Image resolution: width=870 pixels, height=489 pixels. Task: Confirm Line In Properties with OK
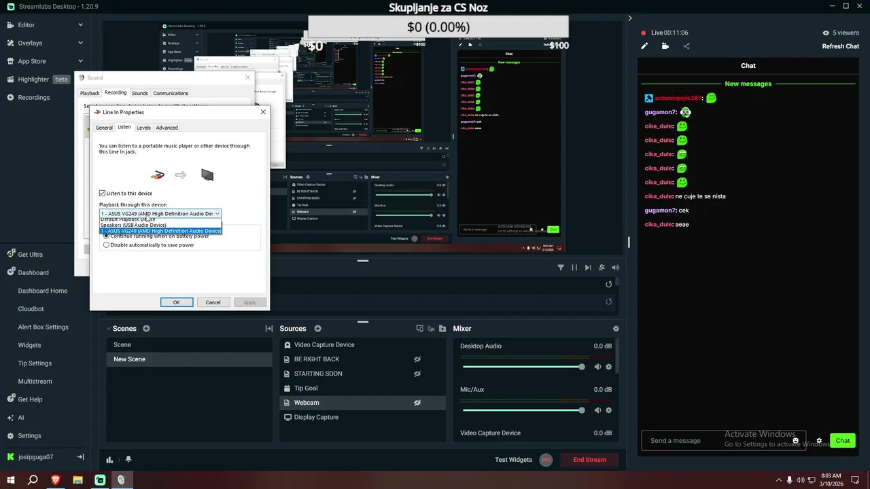[x=177, y=302]
